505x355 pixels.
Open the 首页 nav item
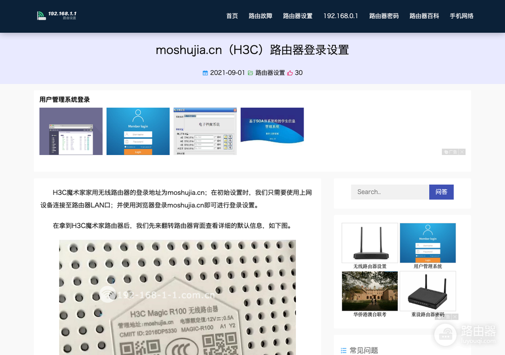(232, 16)
